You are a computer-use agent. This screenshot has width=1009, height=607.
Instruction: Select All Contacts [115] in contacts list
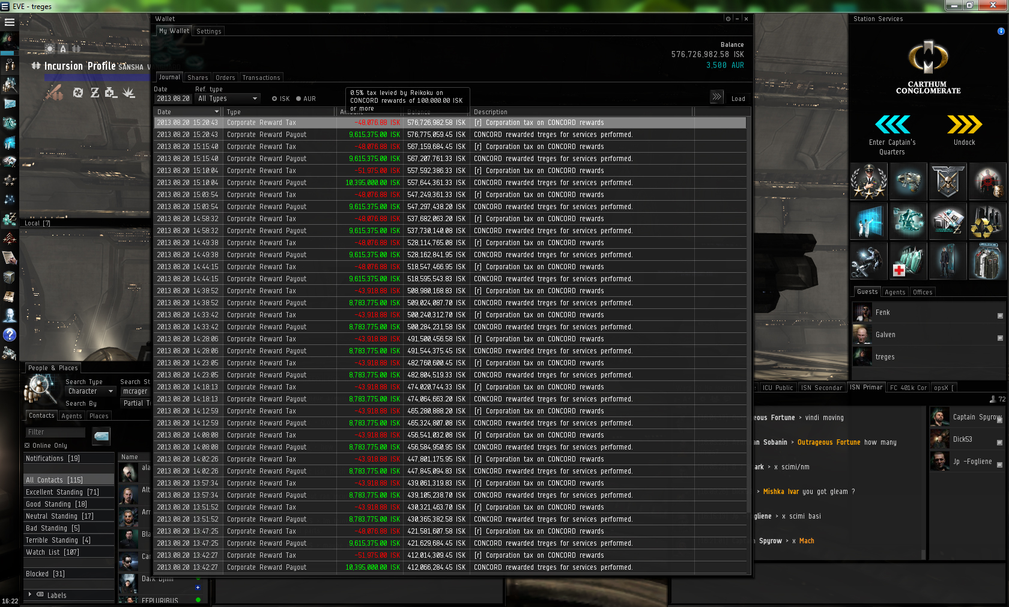pyautogui.click(x=68, y=480)
